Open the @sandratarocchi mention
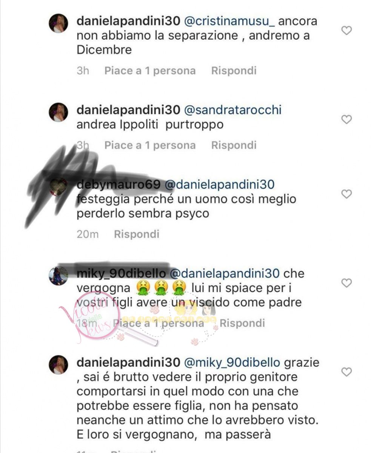 click(x=233, y=111)
